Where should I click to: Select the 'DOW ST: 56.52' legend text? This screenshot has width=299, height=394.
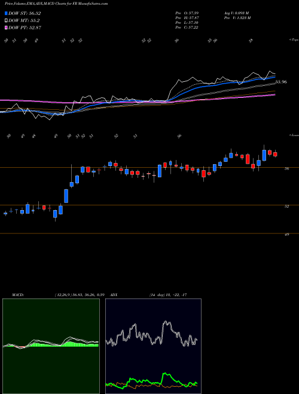click(25, 13)
